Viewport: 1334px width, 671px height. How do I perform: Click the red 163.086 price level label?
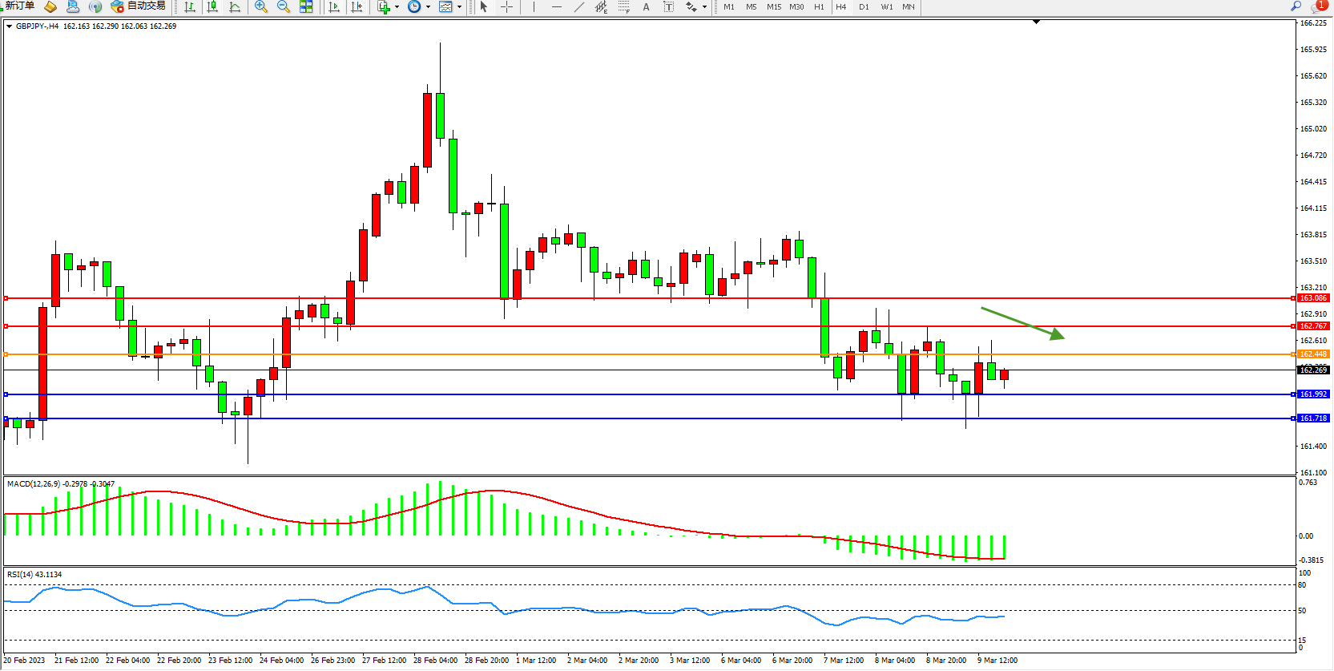pos(1313,298)
